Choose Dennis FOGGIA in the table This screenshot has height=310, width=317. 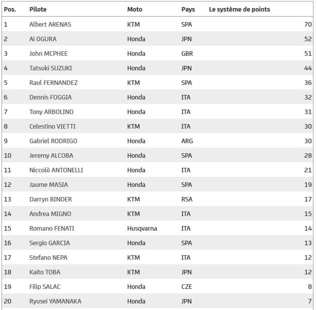[50, 97]
